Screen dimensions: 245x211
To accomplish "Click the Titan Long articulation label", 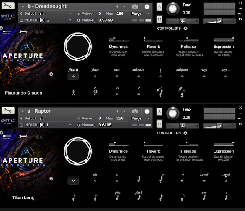I will [23, 198].
